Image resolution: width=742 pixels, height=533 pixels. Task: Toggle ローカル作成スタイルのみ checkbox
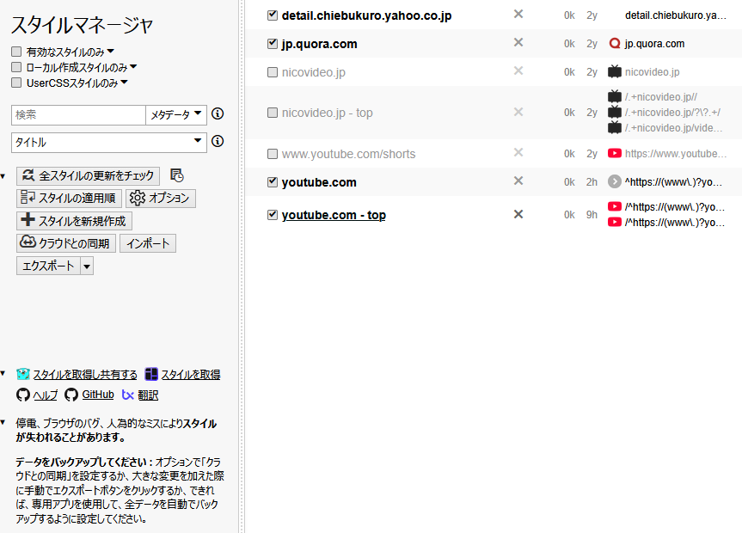click(x=16, y=67)
